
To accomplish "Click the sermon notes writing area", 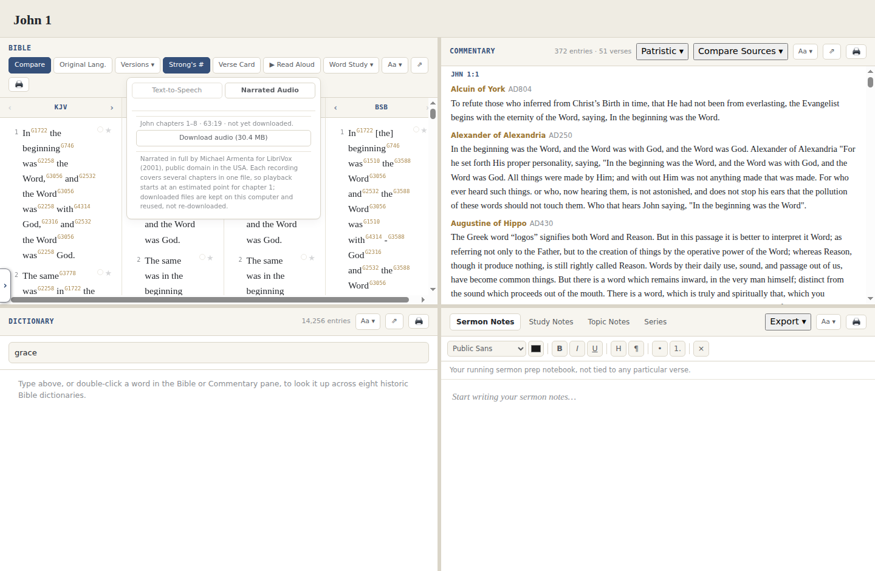I will [x=658, y=474].
